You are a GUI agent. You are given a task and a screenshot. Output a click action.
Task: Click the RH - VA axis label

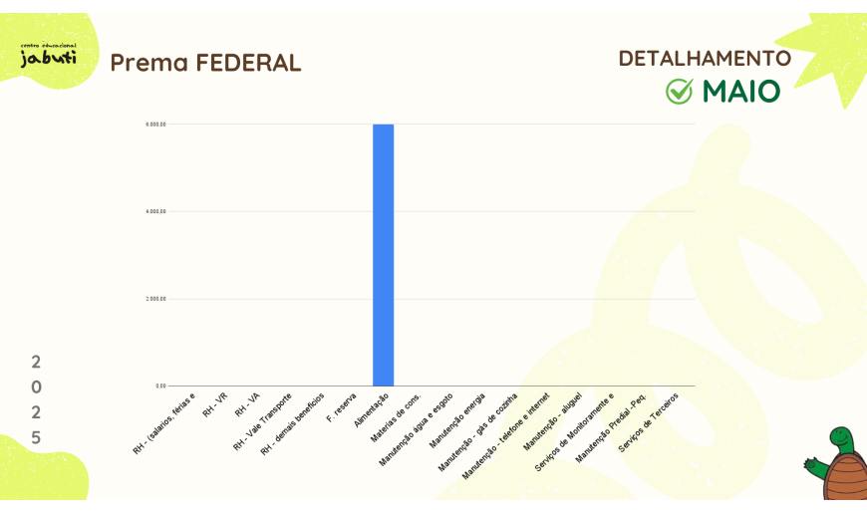pos(248,403)
